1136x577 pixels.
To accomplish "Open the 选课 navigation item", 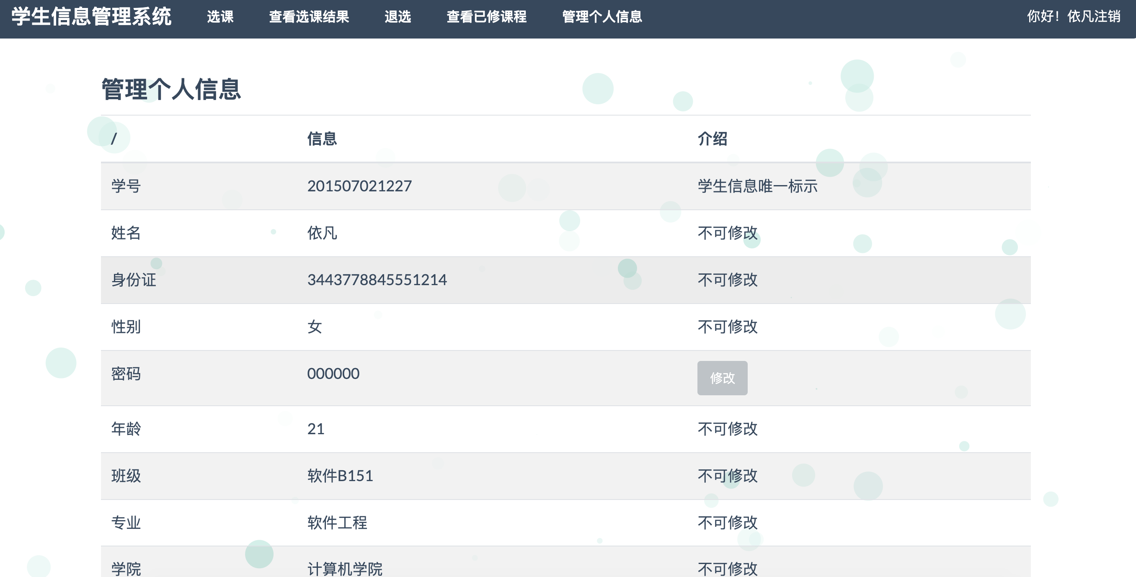I will click(221, 17).
